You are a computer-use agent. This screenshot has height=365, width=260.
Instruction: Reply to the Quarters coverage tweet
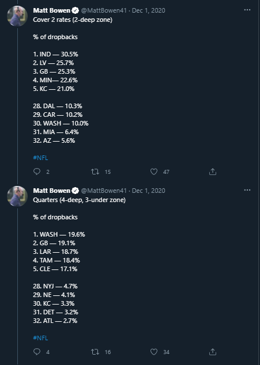tap(37, 352)
